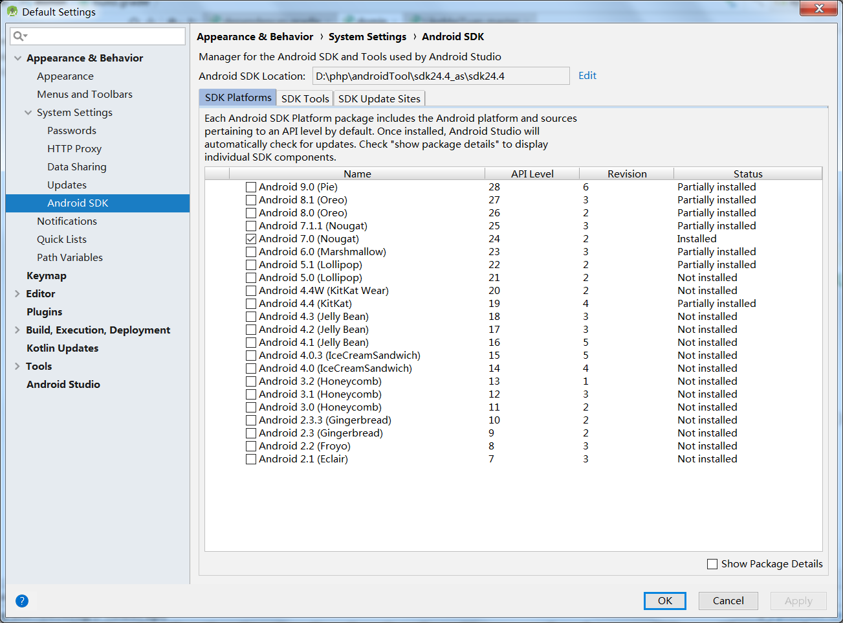Viewport: 843px width, 623px height.
Task: Expand the Tools settings category
Action: click(x=17, y=367)
